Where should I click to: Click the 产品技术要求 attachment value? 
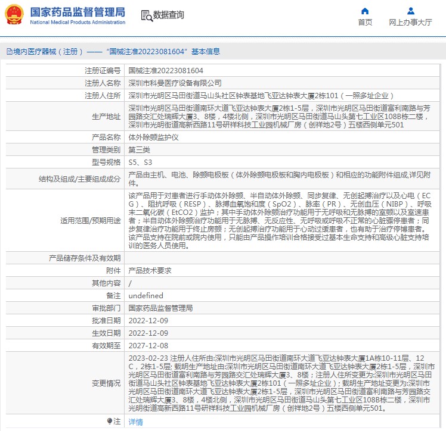150,271
